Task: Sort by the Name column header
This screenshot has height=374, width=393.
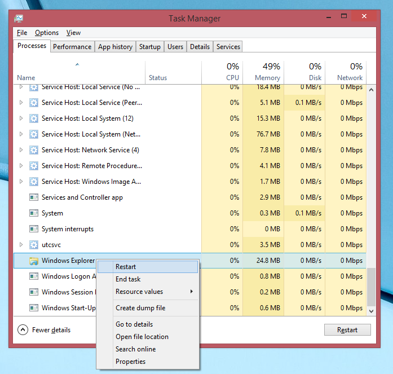Action: tap(79, 73)
